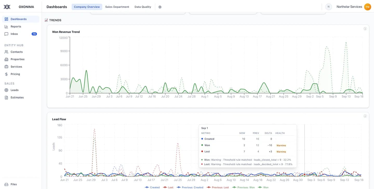Click the N avatar circle in header
This screenshot has width=374, height=189.
(x=329, y=7)
